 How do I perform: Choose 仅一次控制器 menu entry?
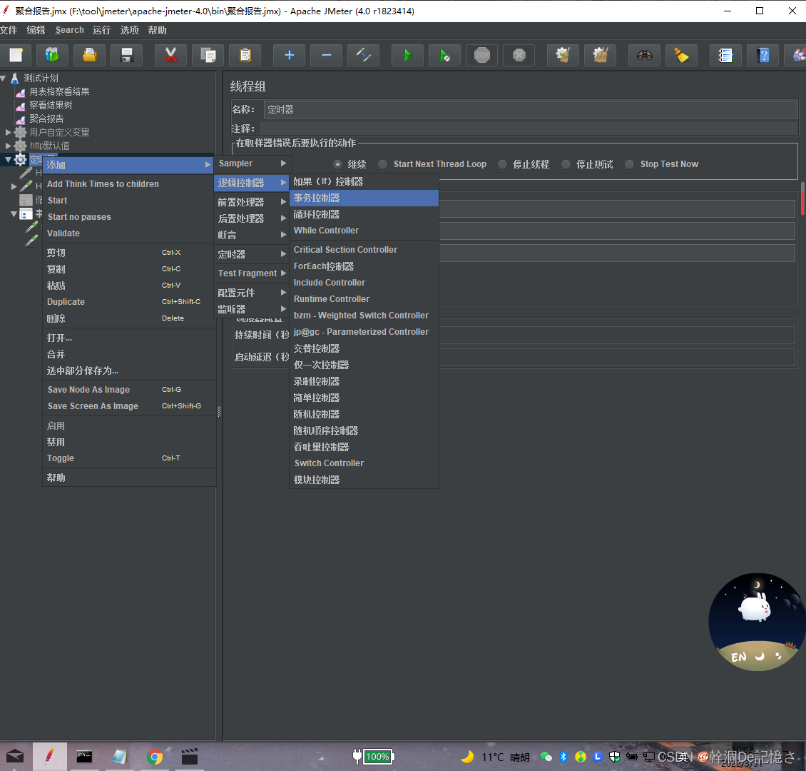(x=364, y=365)
